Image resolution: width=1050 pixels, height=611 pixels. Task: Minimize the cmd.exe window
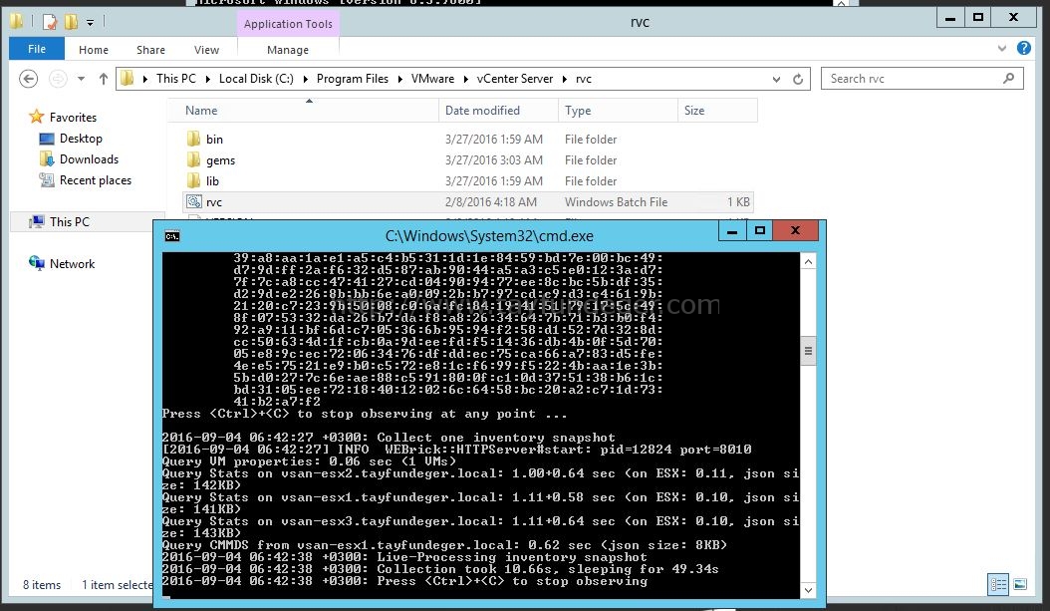coord(732,231)
